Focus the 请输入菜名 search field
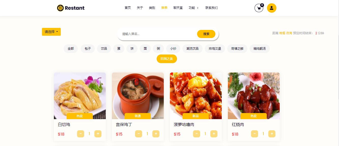Image resolution: width=339 pixels, height=146 pixels. (158, 34)
